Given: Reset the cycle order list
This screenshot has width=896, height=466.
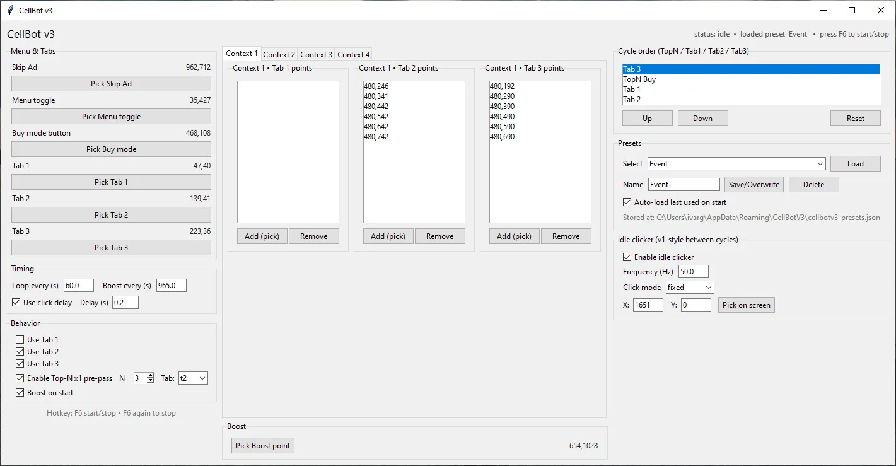Looking at the screenshot, I should [x=855, y=118].
